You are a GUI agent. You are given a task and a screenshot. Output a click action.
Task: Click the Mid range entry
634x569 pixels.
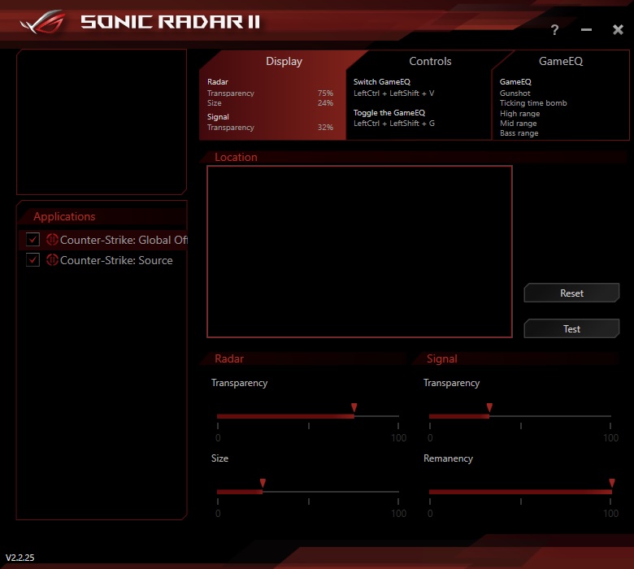coord(519,124)
